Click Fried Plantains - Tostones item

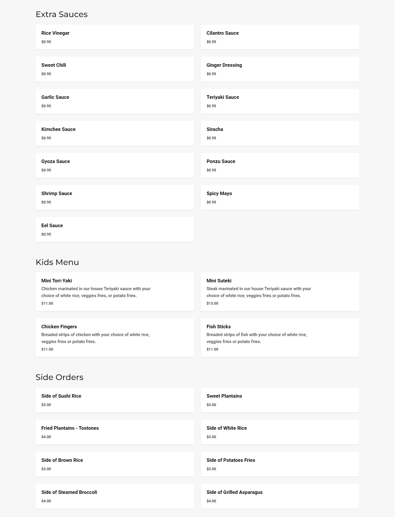coord(115,432)
